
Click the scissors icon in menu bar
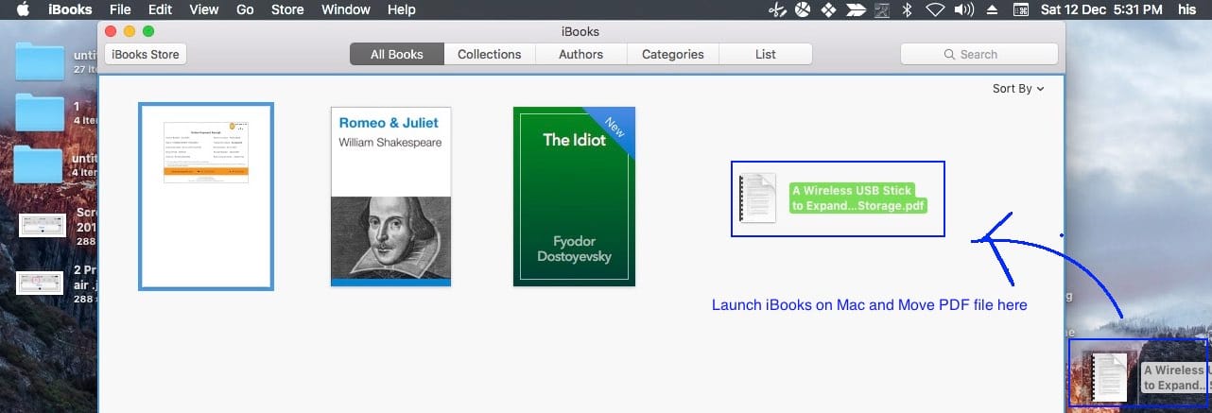click(777, 10)
